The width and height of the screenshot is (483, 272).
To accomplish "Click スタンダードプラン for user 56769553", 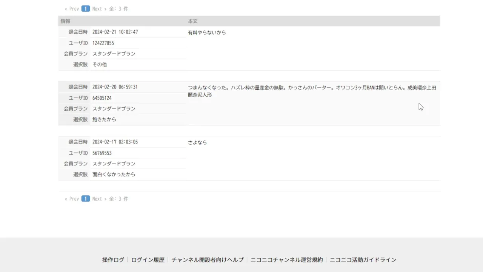I will coord(114,164).
